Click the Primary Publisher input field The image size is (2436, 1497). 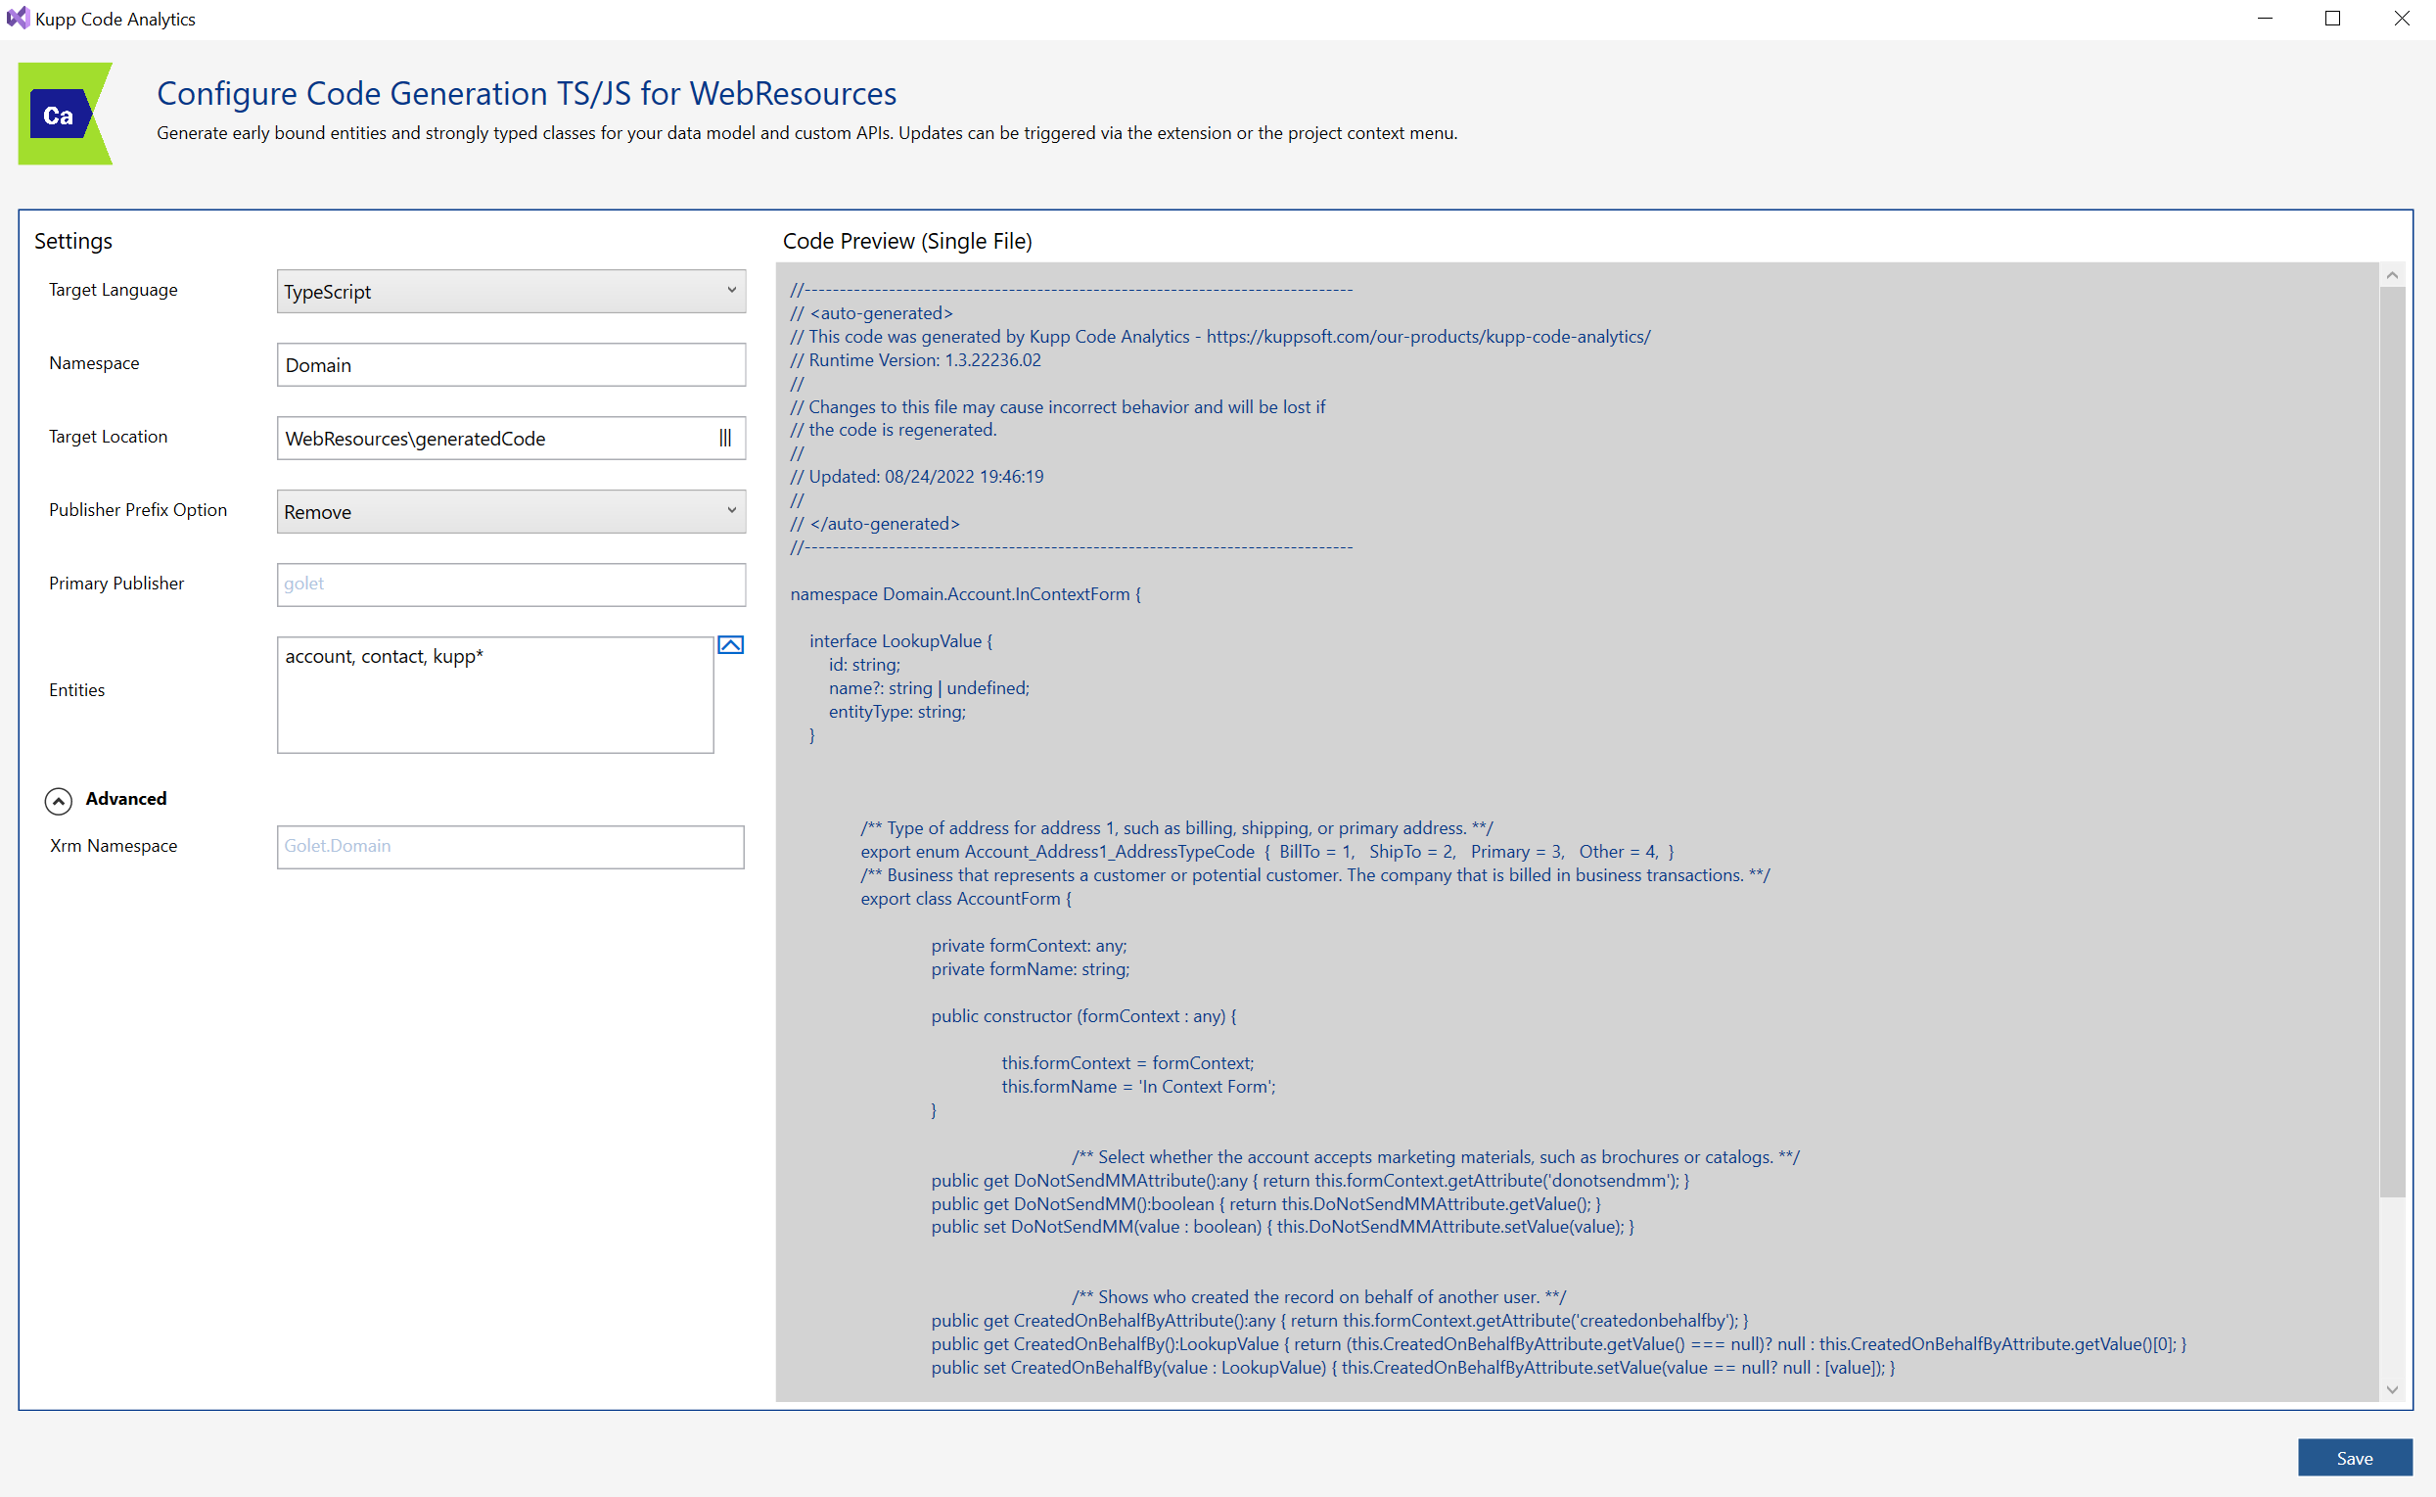tap(512, 585)
